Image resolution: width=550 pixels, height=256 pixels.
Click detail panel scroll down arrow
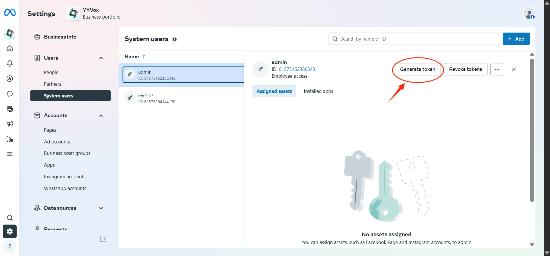tap(532, 245)
